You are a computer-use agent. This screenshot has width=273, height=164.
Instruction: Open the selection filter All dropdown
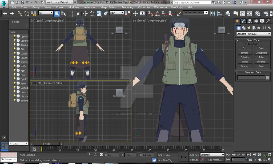pyautogui.click(x=46, y=13)
